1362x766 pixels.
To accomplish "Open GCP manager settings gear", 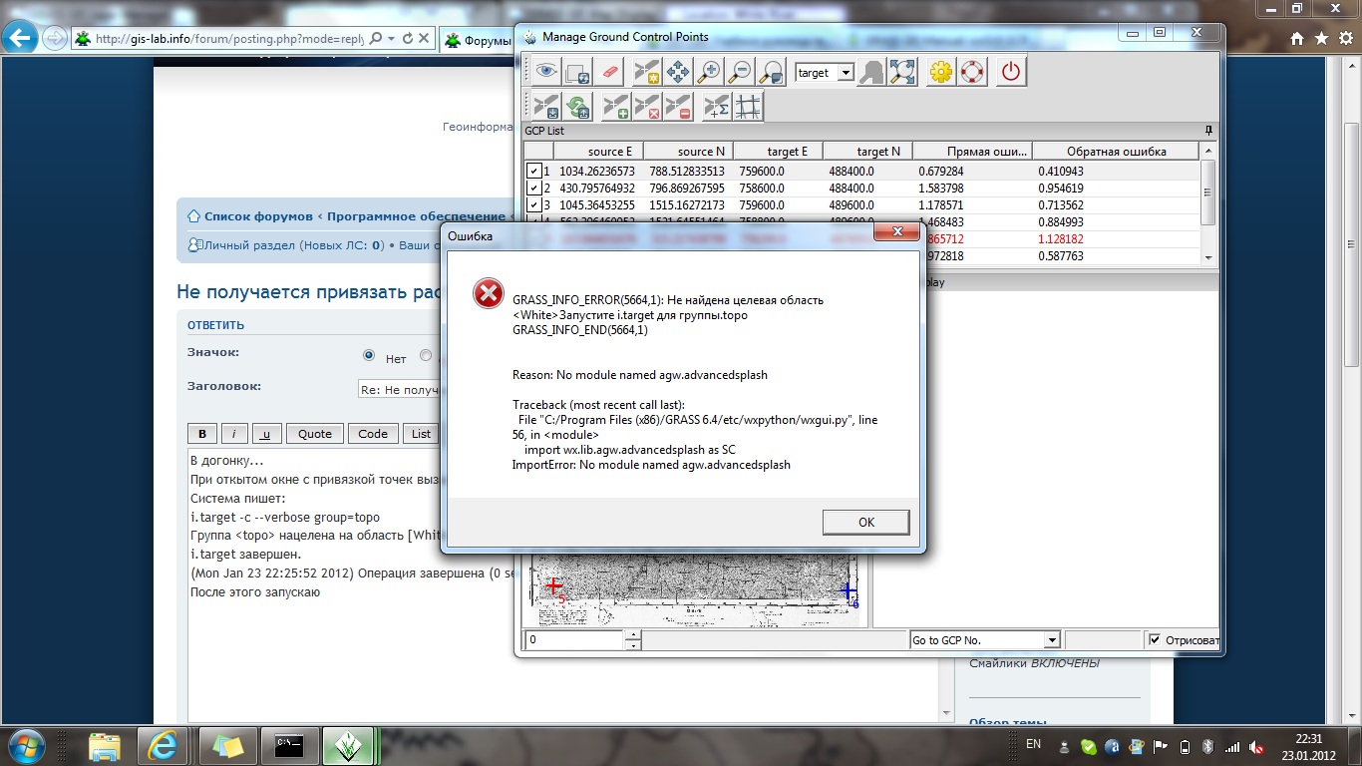I will [940, 72].
